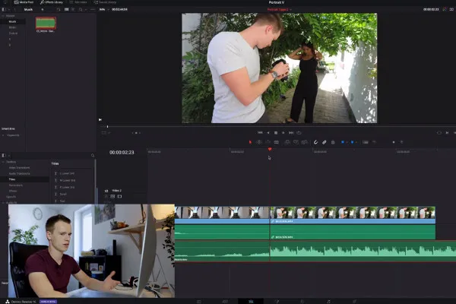Select the second video clip on timeline

pos(353,215)
